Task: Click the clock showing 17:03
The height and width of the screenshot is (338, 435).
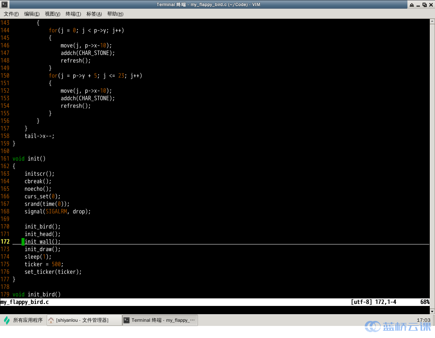Action: [x=423, y=320]
